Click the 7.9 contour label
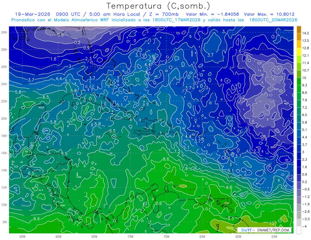Screen dimensions: 311x240 [x=185, y=169]
